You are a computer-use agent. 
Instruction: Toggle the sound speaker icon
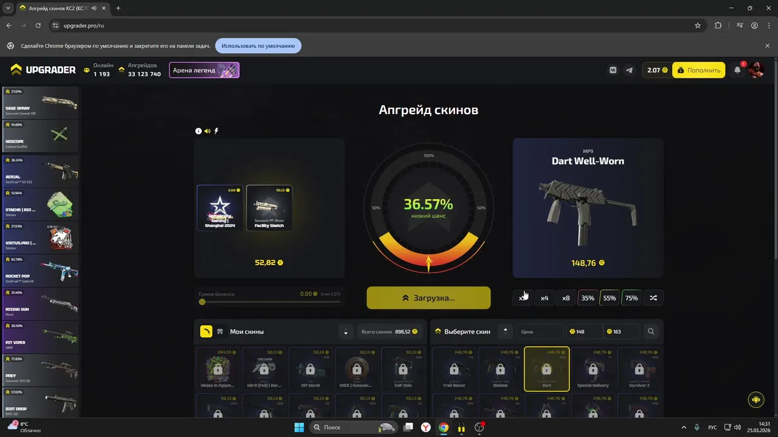(207, 131)
